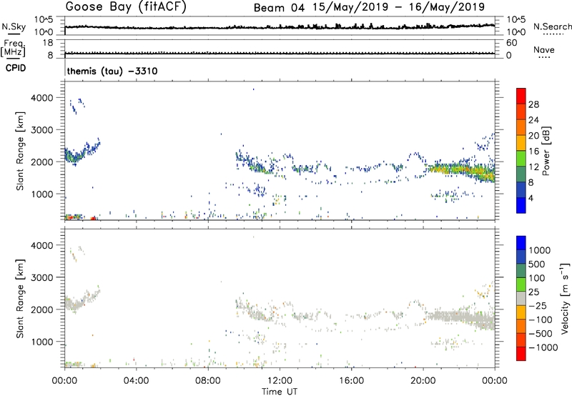This screenshot has height=396, width=572.
Task: Click the "Time UT" axis title
Action: coord(280,392)
